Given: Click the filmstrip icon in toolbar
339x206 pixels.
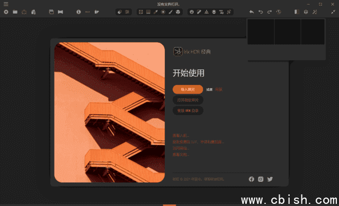Looking at the screenshot, I should (60, 12).
